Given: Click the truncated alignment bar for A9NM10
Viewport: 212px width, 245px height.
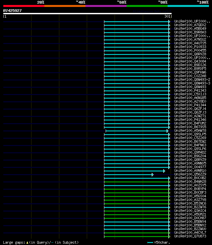Looking at the screenshot, I should point(134,171).
